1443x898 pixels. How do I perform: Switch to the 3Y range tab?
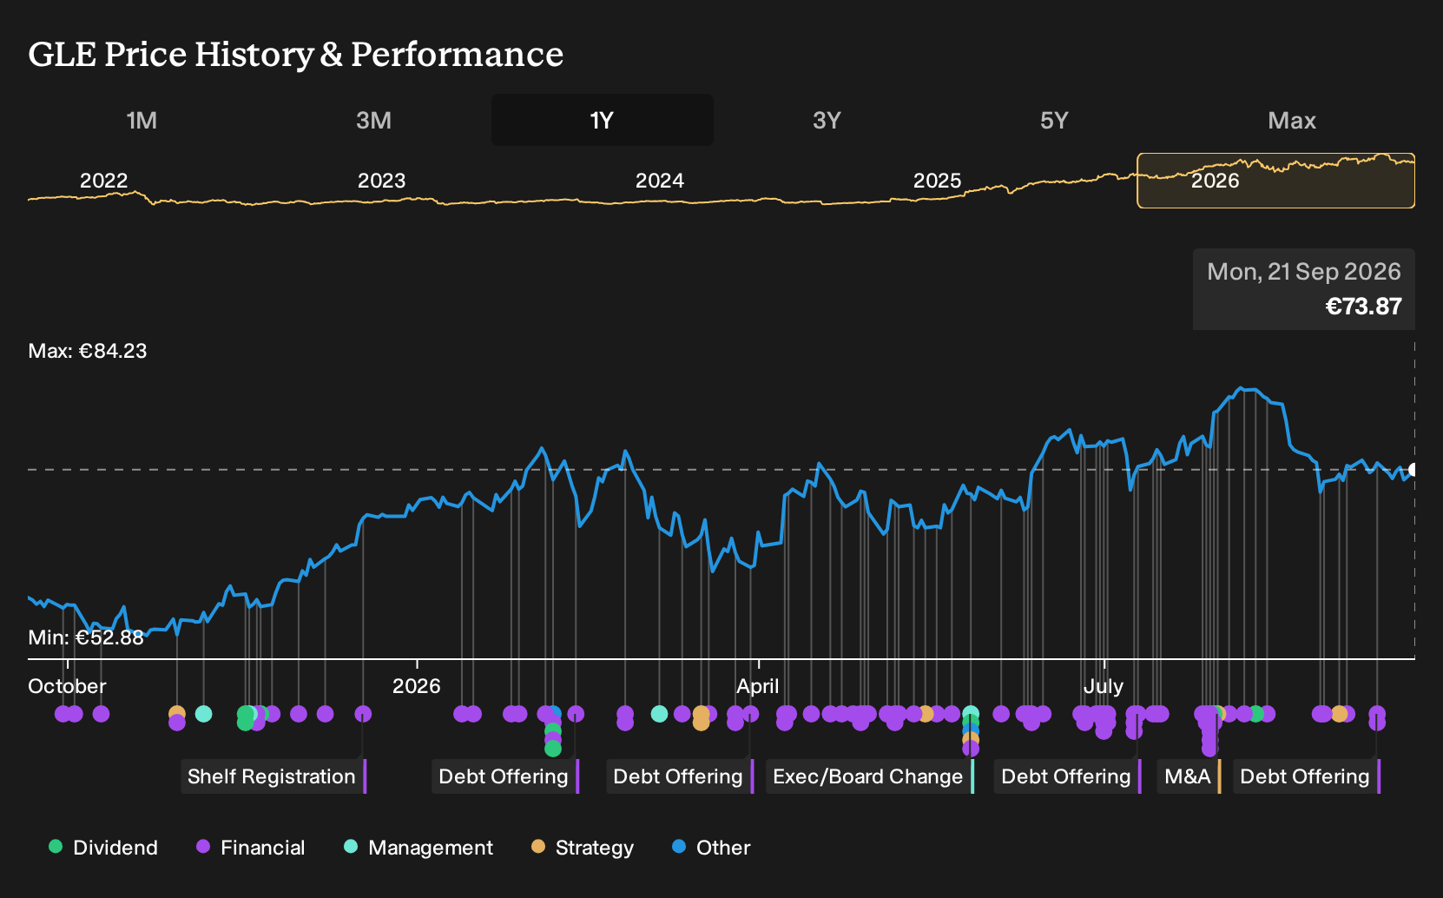click(827, 120)
